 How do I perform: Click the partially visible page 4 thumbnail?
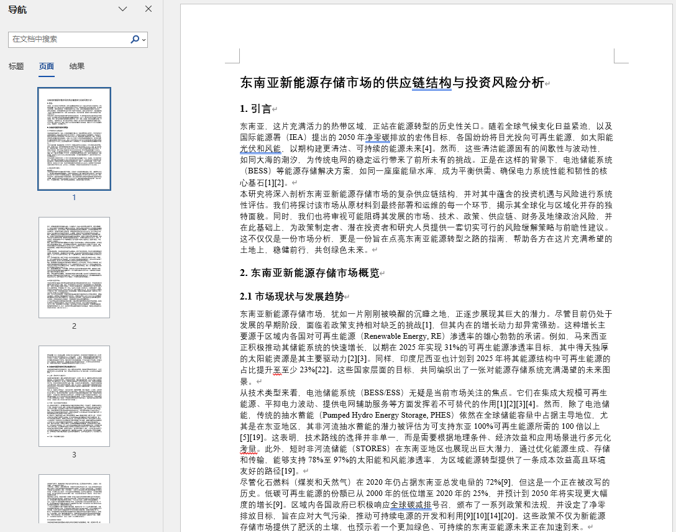pyautogui.click(x=74, y=499)
